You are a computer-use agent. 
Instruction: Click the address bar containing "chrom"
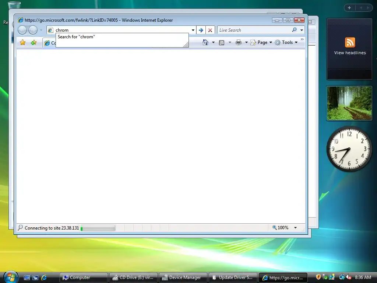pyautogui.click(x=122, y=30)
